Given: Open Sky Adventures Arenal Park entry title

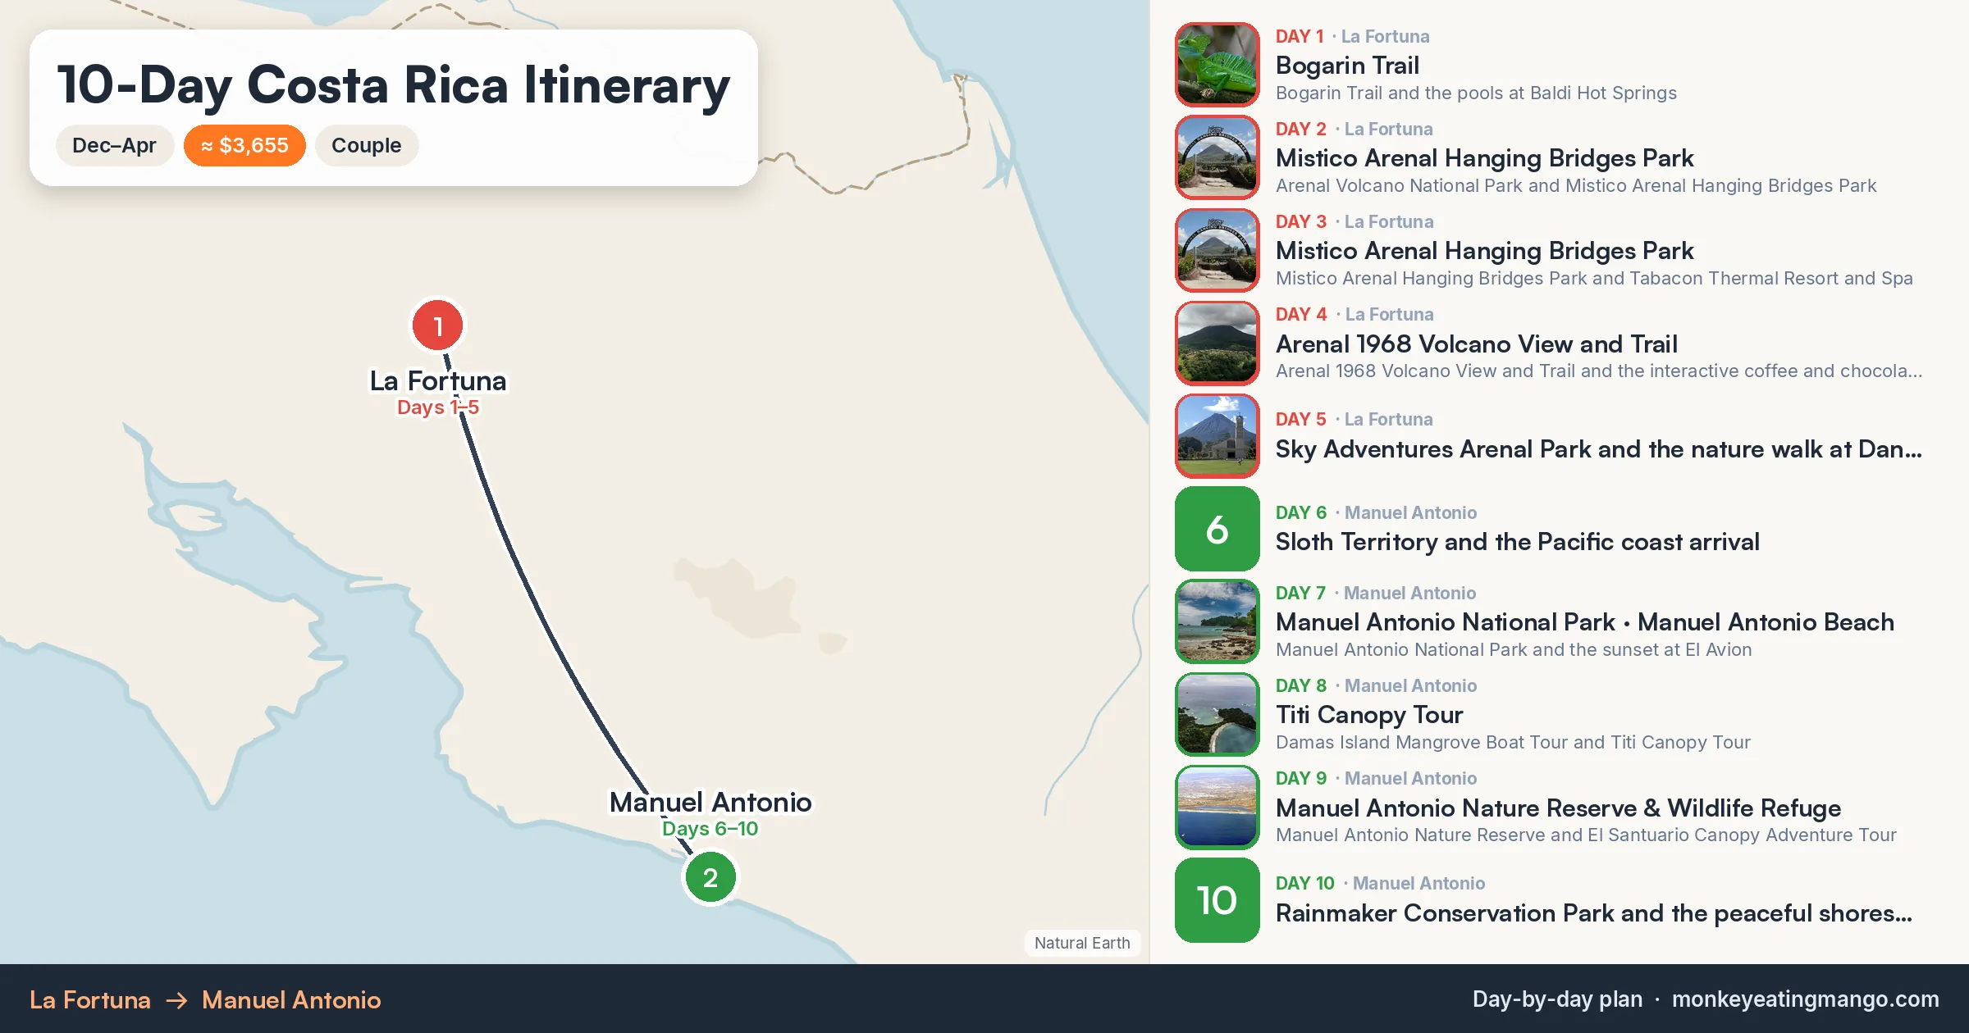Looking at the screenshot, I should click(x=1599, y=448).
